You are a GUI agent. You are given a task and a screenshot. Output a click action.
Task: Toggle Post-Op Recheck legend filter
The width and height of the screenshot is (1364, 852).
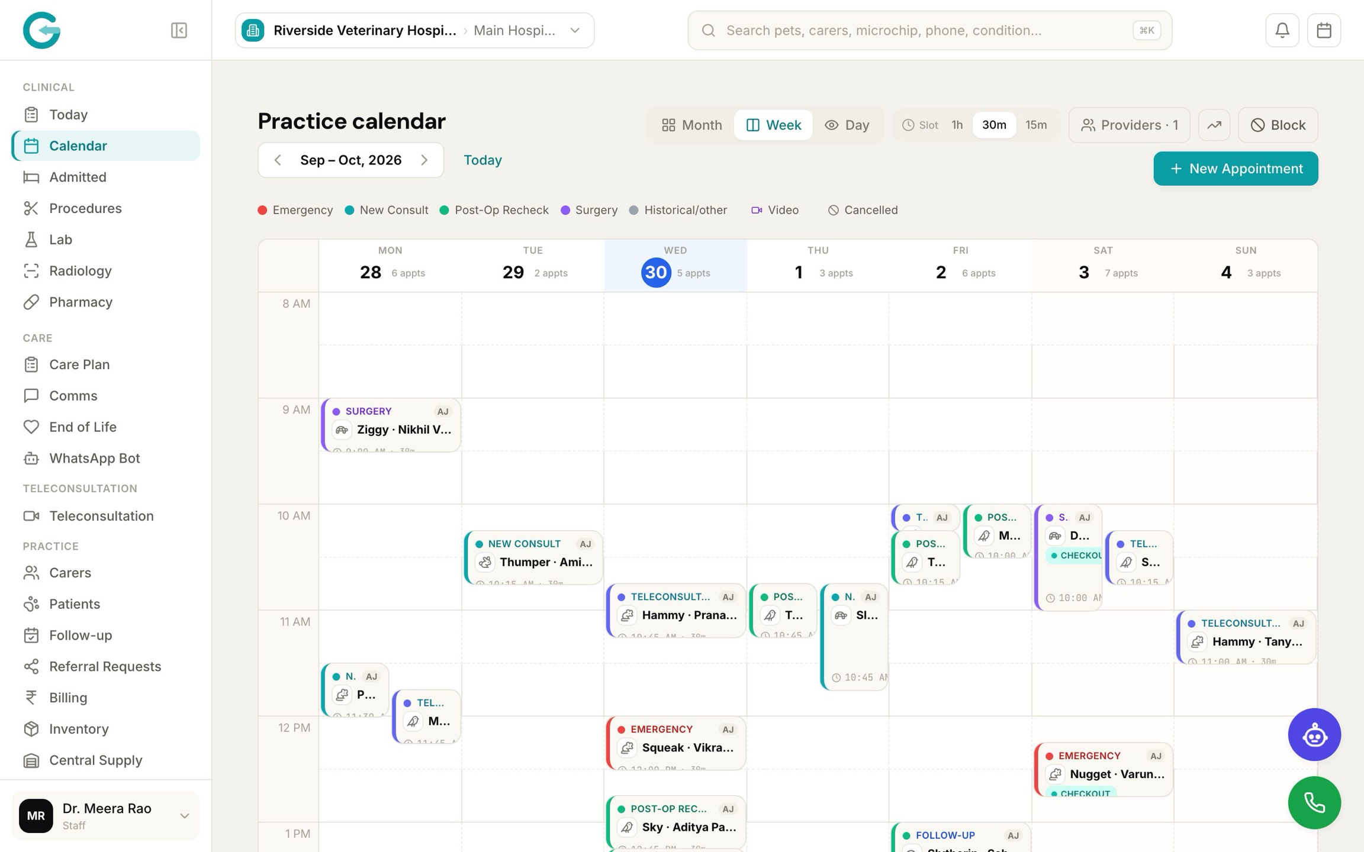tap(494, 210)
